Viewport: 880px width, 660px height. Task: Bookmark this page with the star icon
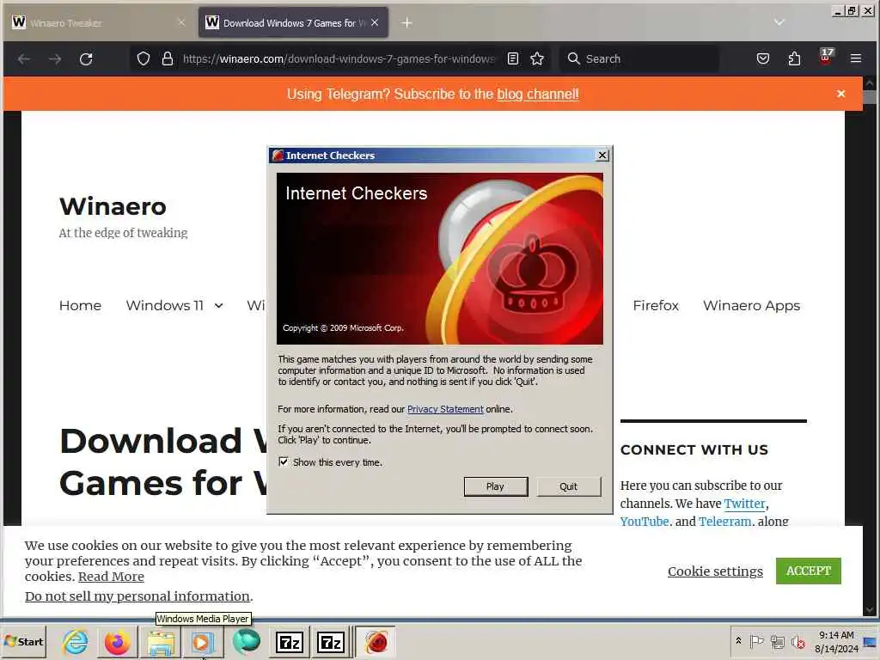(537, 59)
